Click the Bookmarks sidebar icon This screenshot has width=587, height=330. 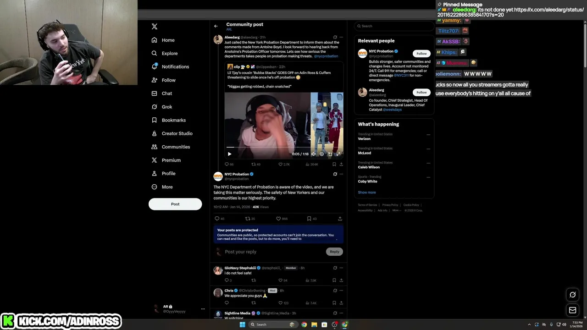(x=155, y=120)
